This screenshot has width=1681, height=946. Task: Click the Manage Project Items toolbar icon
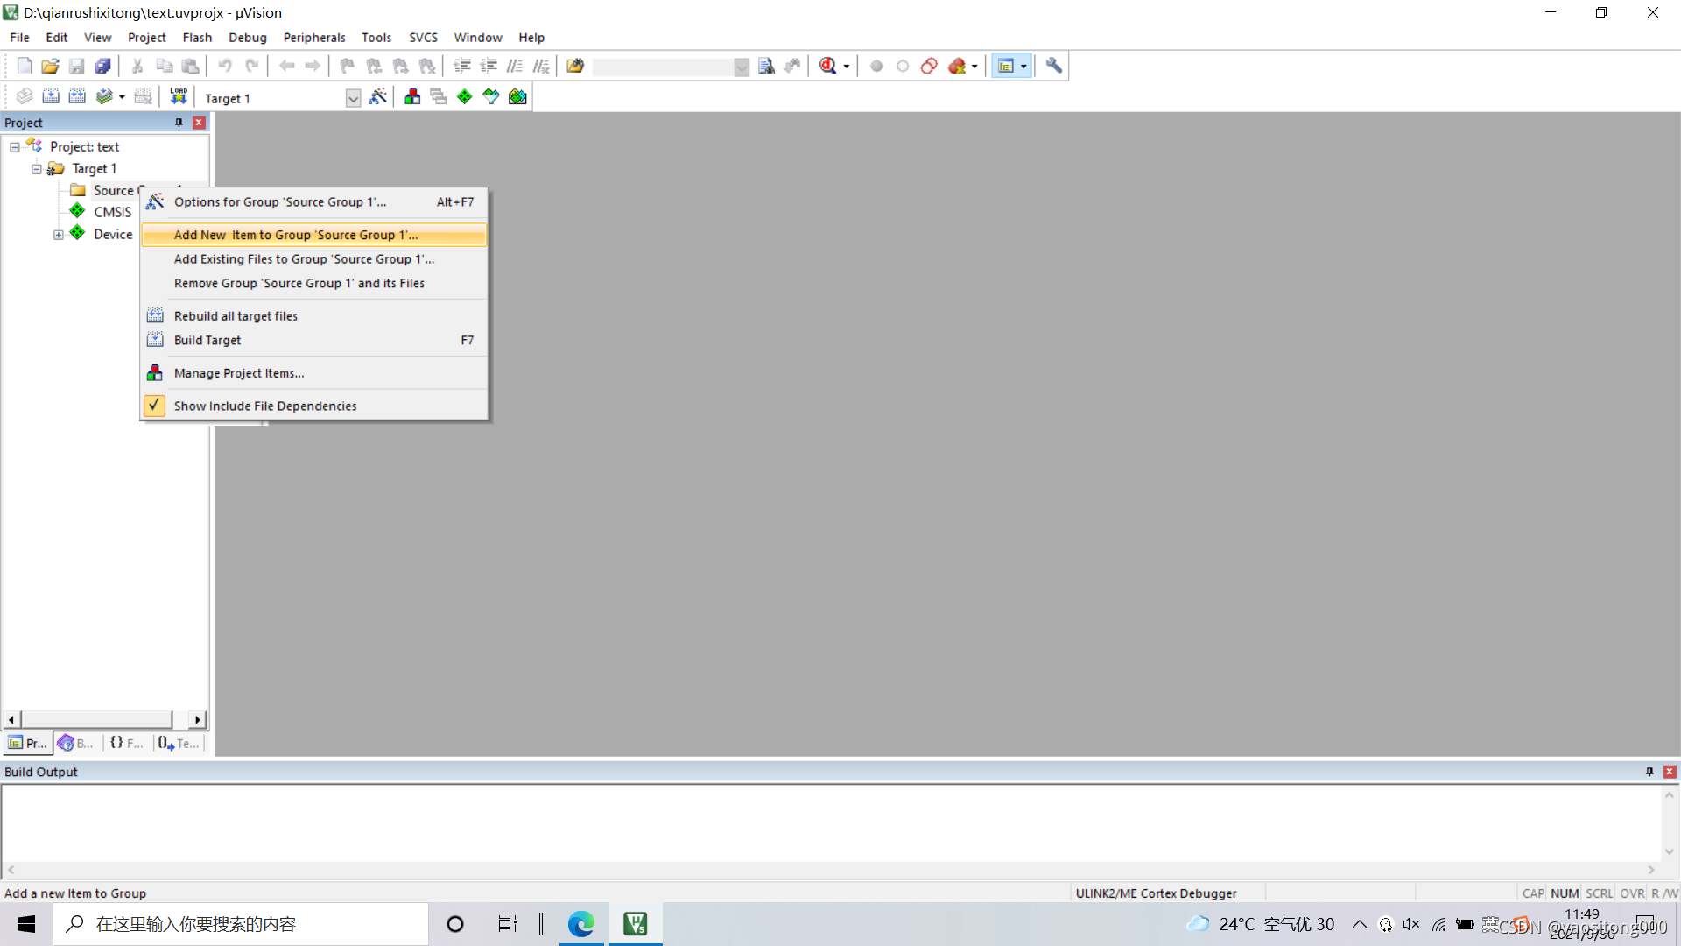click(412, 96)
